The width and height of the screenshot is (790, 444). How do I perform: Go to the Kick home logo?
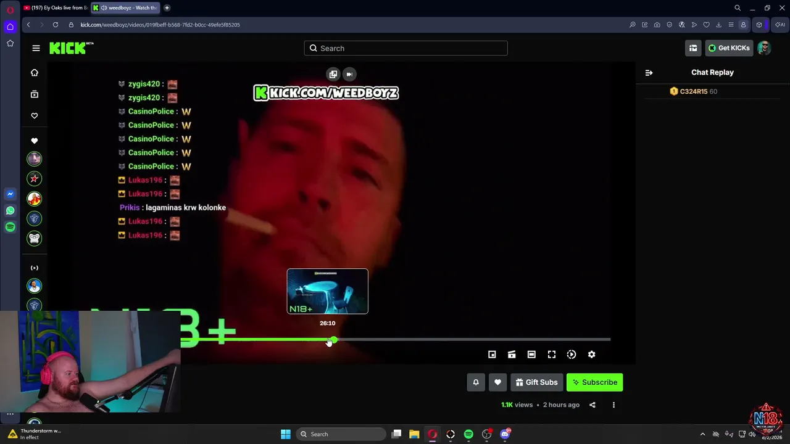(71, 48)
